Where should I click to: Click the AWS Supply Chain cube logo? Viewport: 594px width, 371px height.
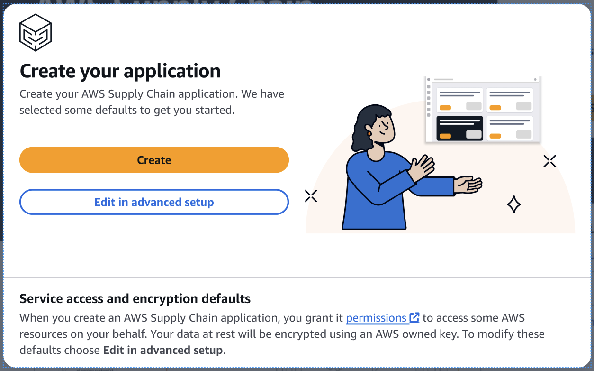(x=36, y=31)
